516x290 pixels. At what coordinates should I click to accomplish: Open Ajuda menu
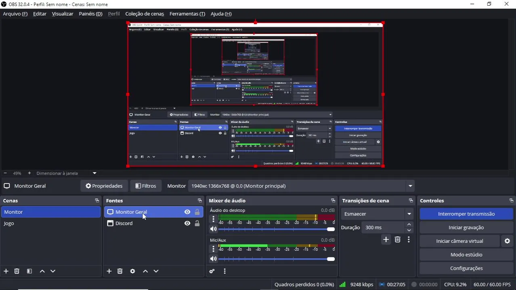(221, 14)
